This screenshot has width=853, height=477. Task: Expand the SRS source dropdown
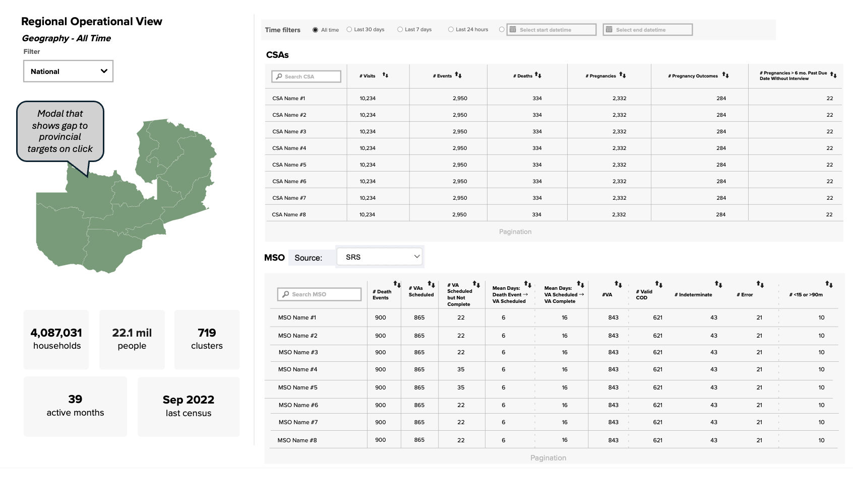coord(380,257)
